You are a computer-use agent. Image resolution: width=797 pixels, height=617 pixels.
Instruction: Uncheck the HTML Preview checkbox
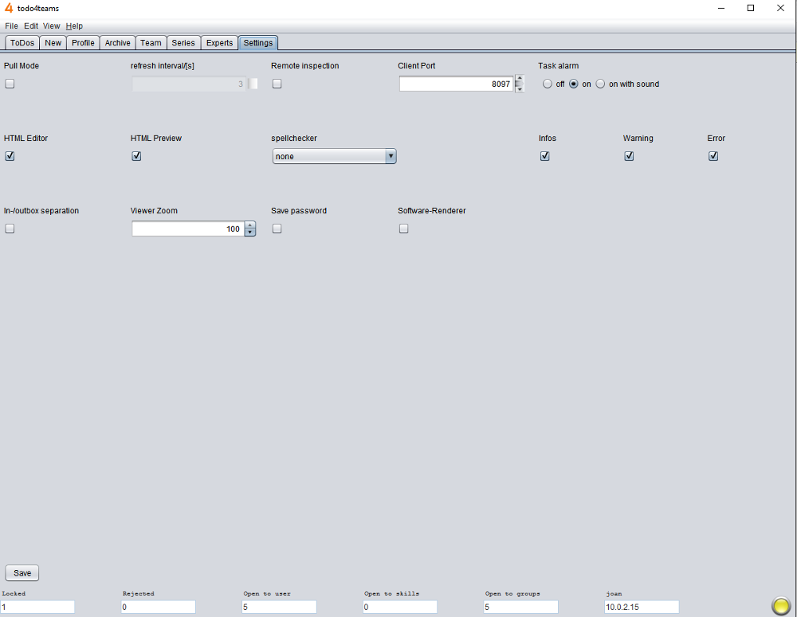point(136,156)
